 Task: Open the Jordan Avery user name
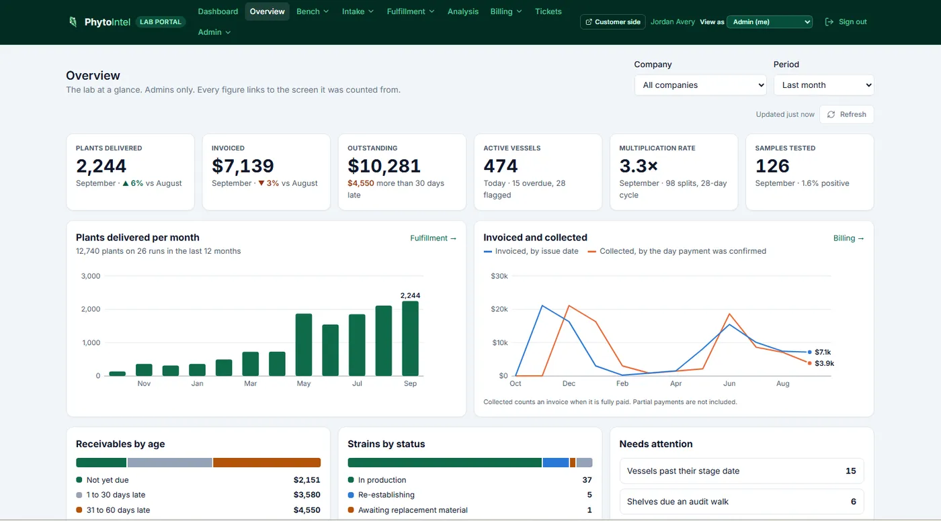click(673, 22)
